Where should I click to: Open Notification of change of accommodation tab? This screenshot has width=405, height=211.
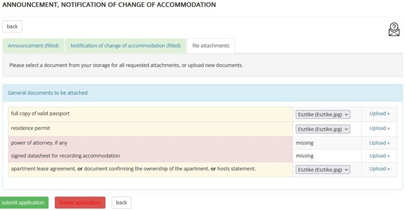pyautogui.click(x=125, y=46)
